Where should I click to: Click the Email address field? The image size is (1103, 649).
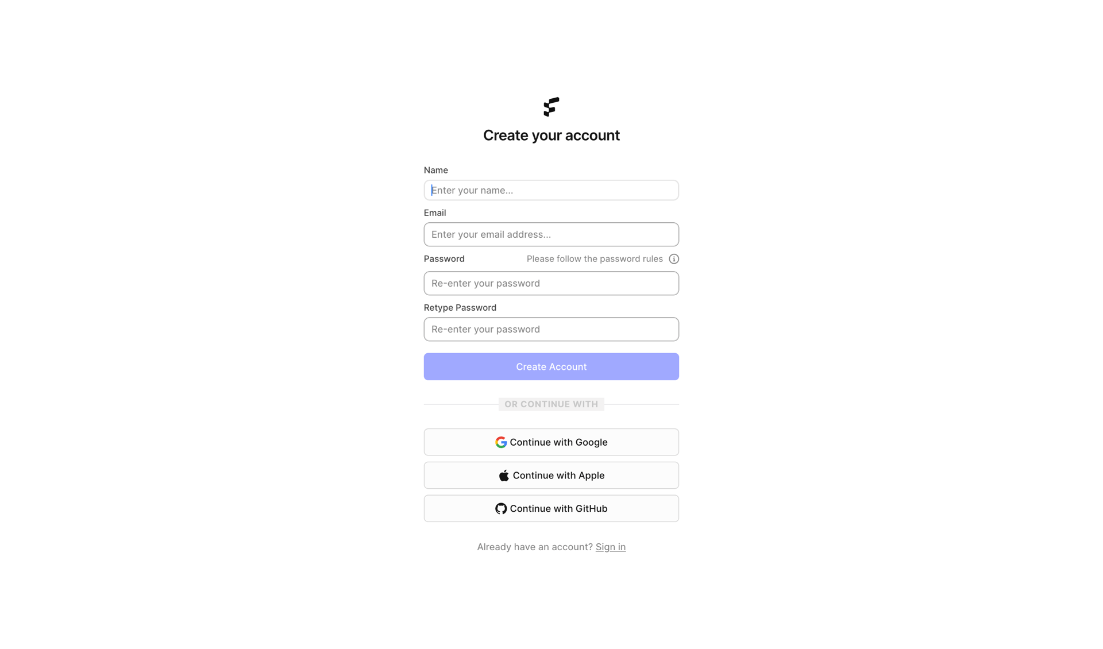(x=551, y=234)
